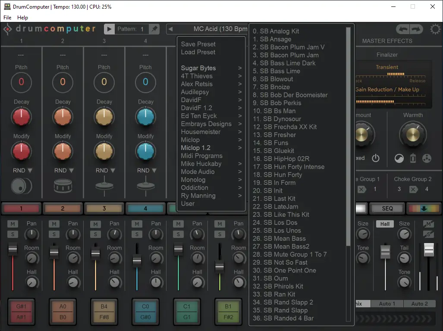
Task: Open RND dropdown on channel 2
Action: [64, 170]
